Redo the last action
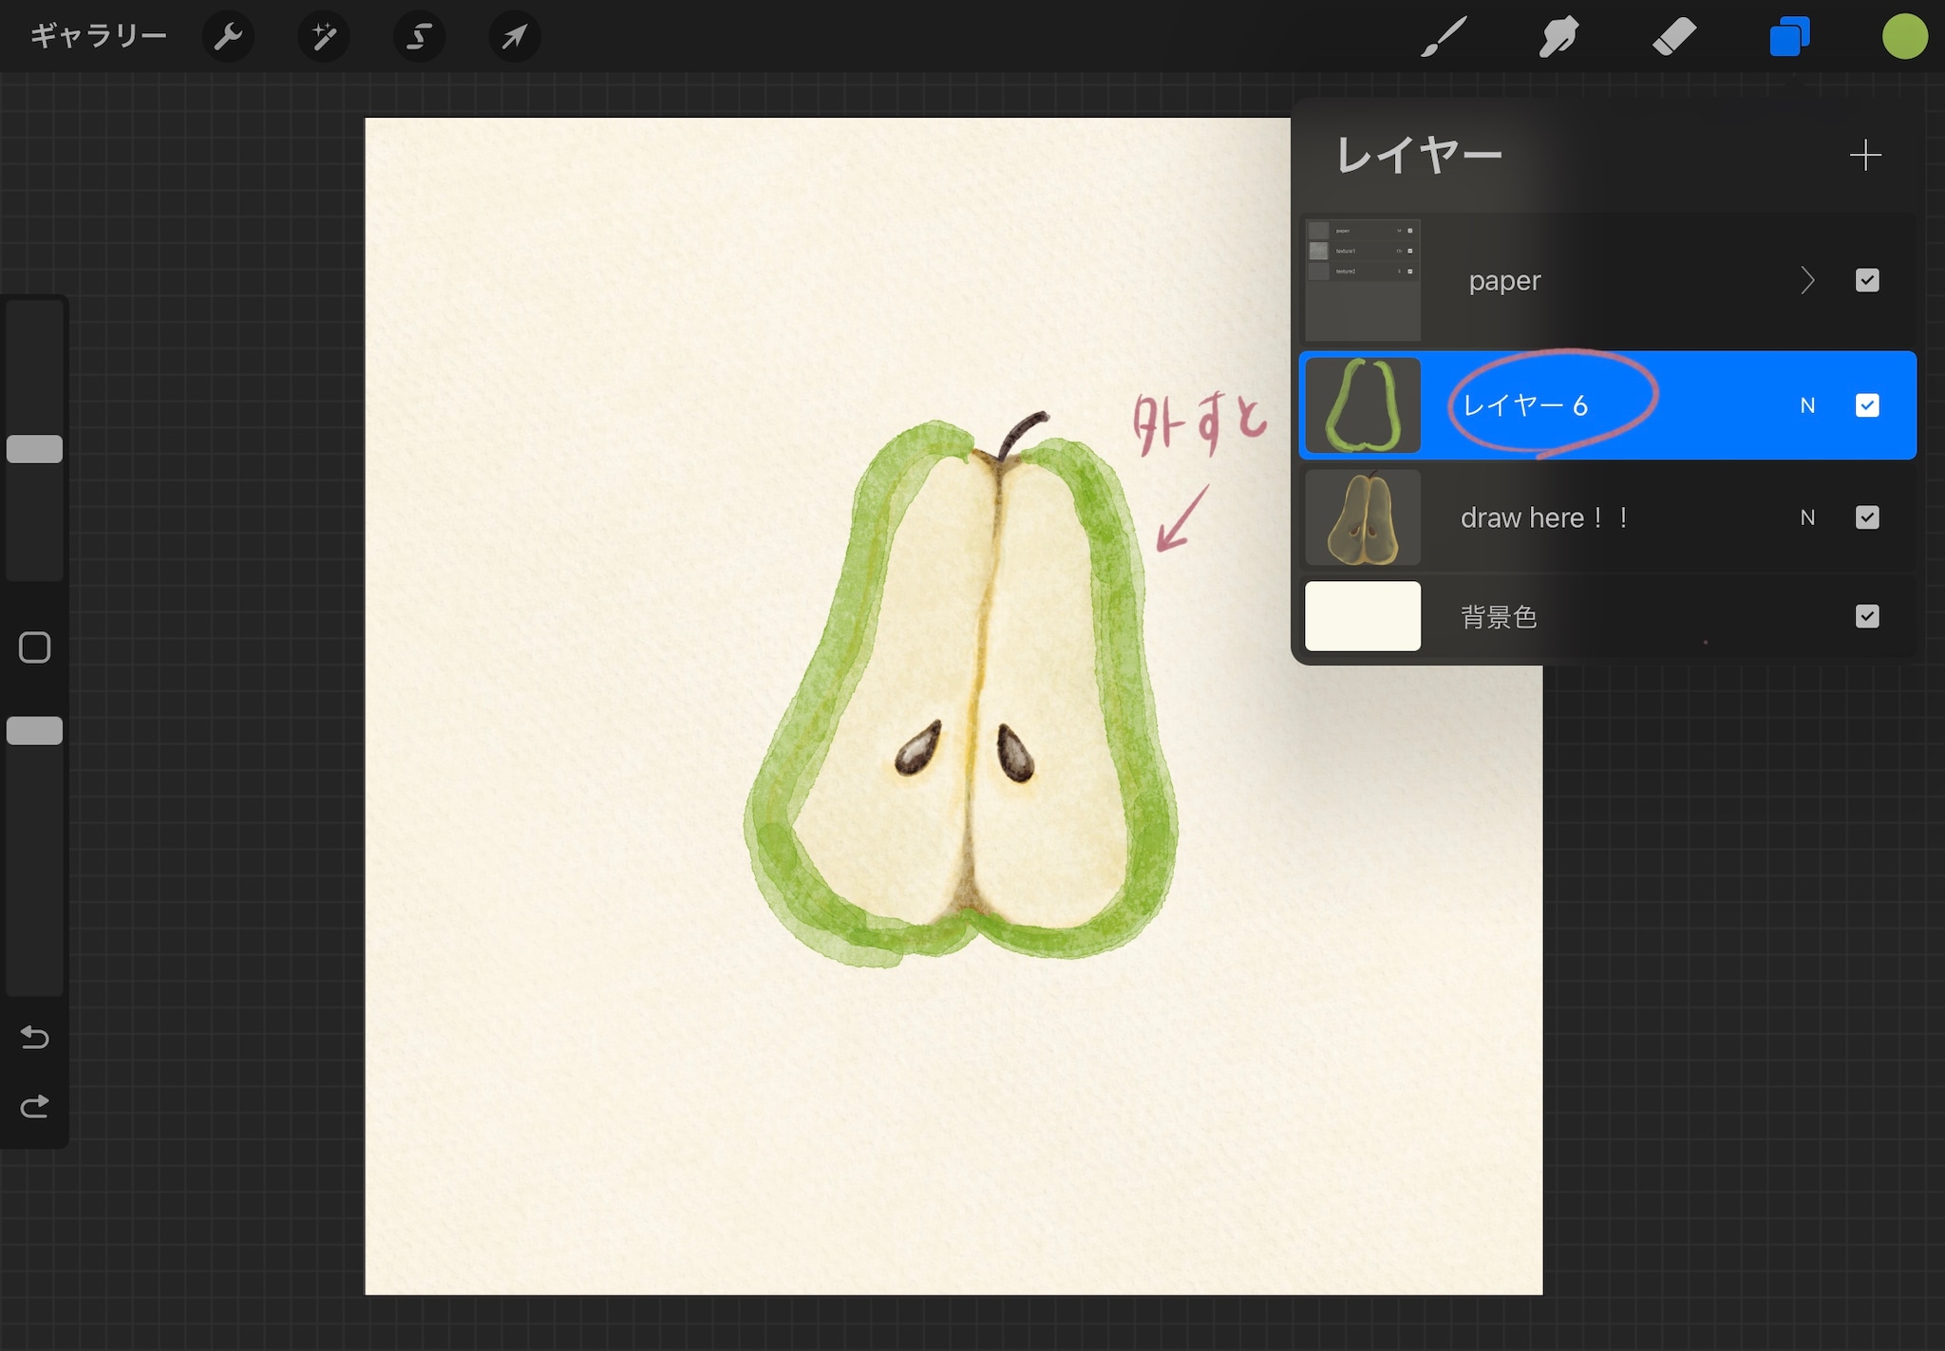1945x1351 pixels. coord(35,1106)
